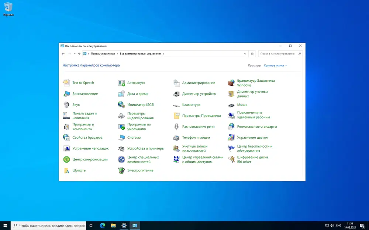The height and width of the screenshot is (230, 369).
Task: Open File Explorer from the taskbar
Action: (113, 226)
